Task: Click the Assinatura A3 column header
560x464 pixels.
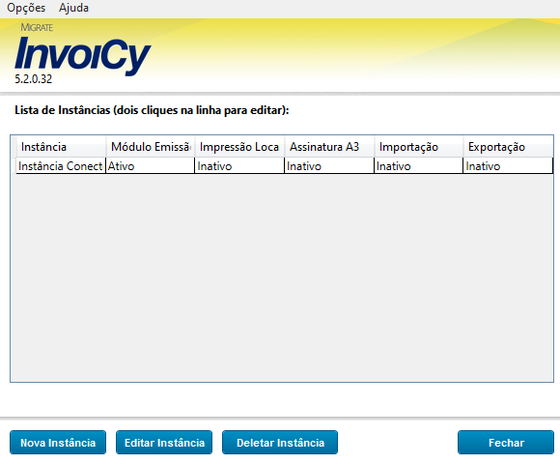Action: (x=329, y=147)
